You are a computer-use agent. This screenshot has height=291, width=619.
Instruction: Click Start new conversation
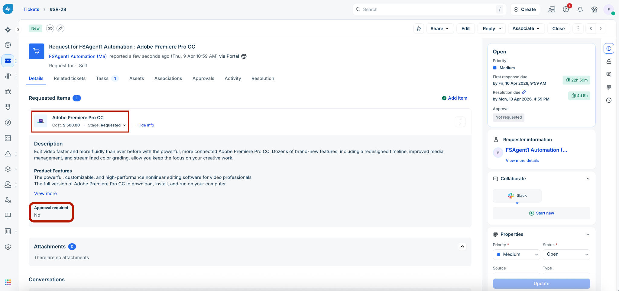tap(541, 213)
